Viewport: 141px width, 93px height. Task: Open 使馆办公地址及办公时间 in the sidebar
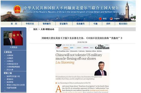[16, 85]
